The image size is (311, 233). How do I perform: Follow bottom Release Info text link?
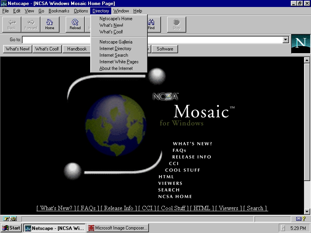[119, 208]
